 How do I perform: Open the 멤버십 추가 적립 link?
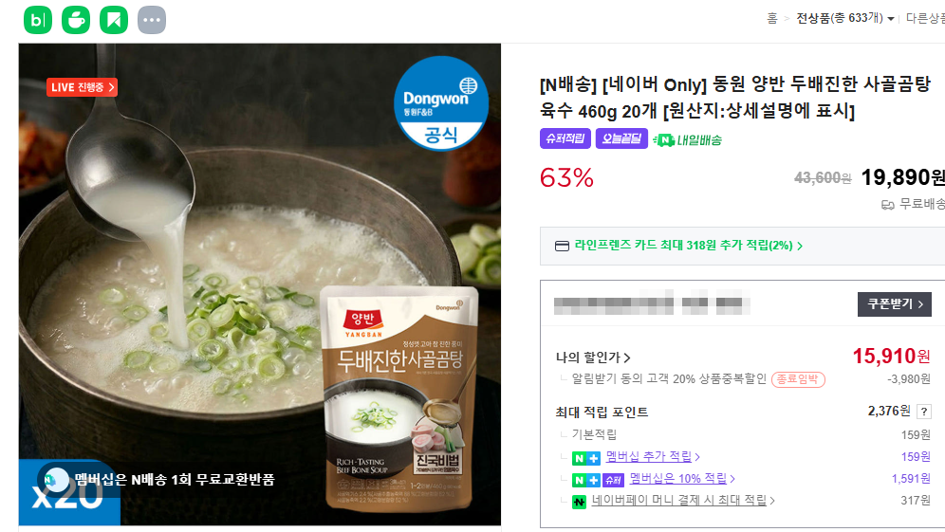click(653, 457)
